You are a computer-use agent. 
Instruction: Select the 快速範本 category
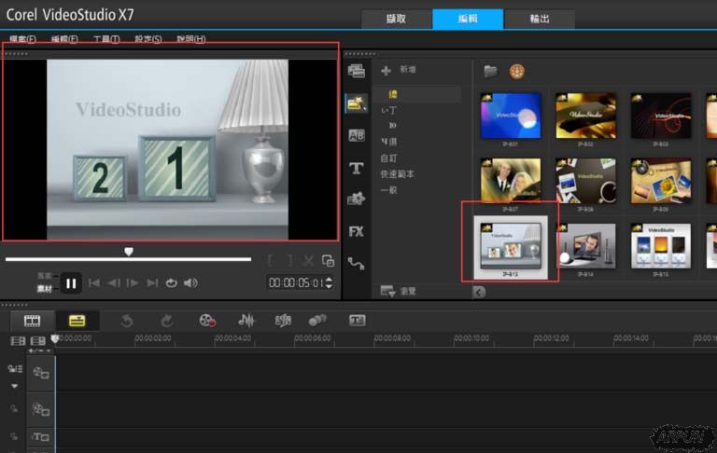click(x=397, y=174)
